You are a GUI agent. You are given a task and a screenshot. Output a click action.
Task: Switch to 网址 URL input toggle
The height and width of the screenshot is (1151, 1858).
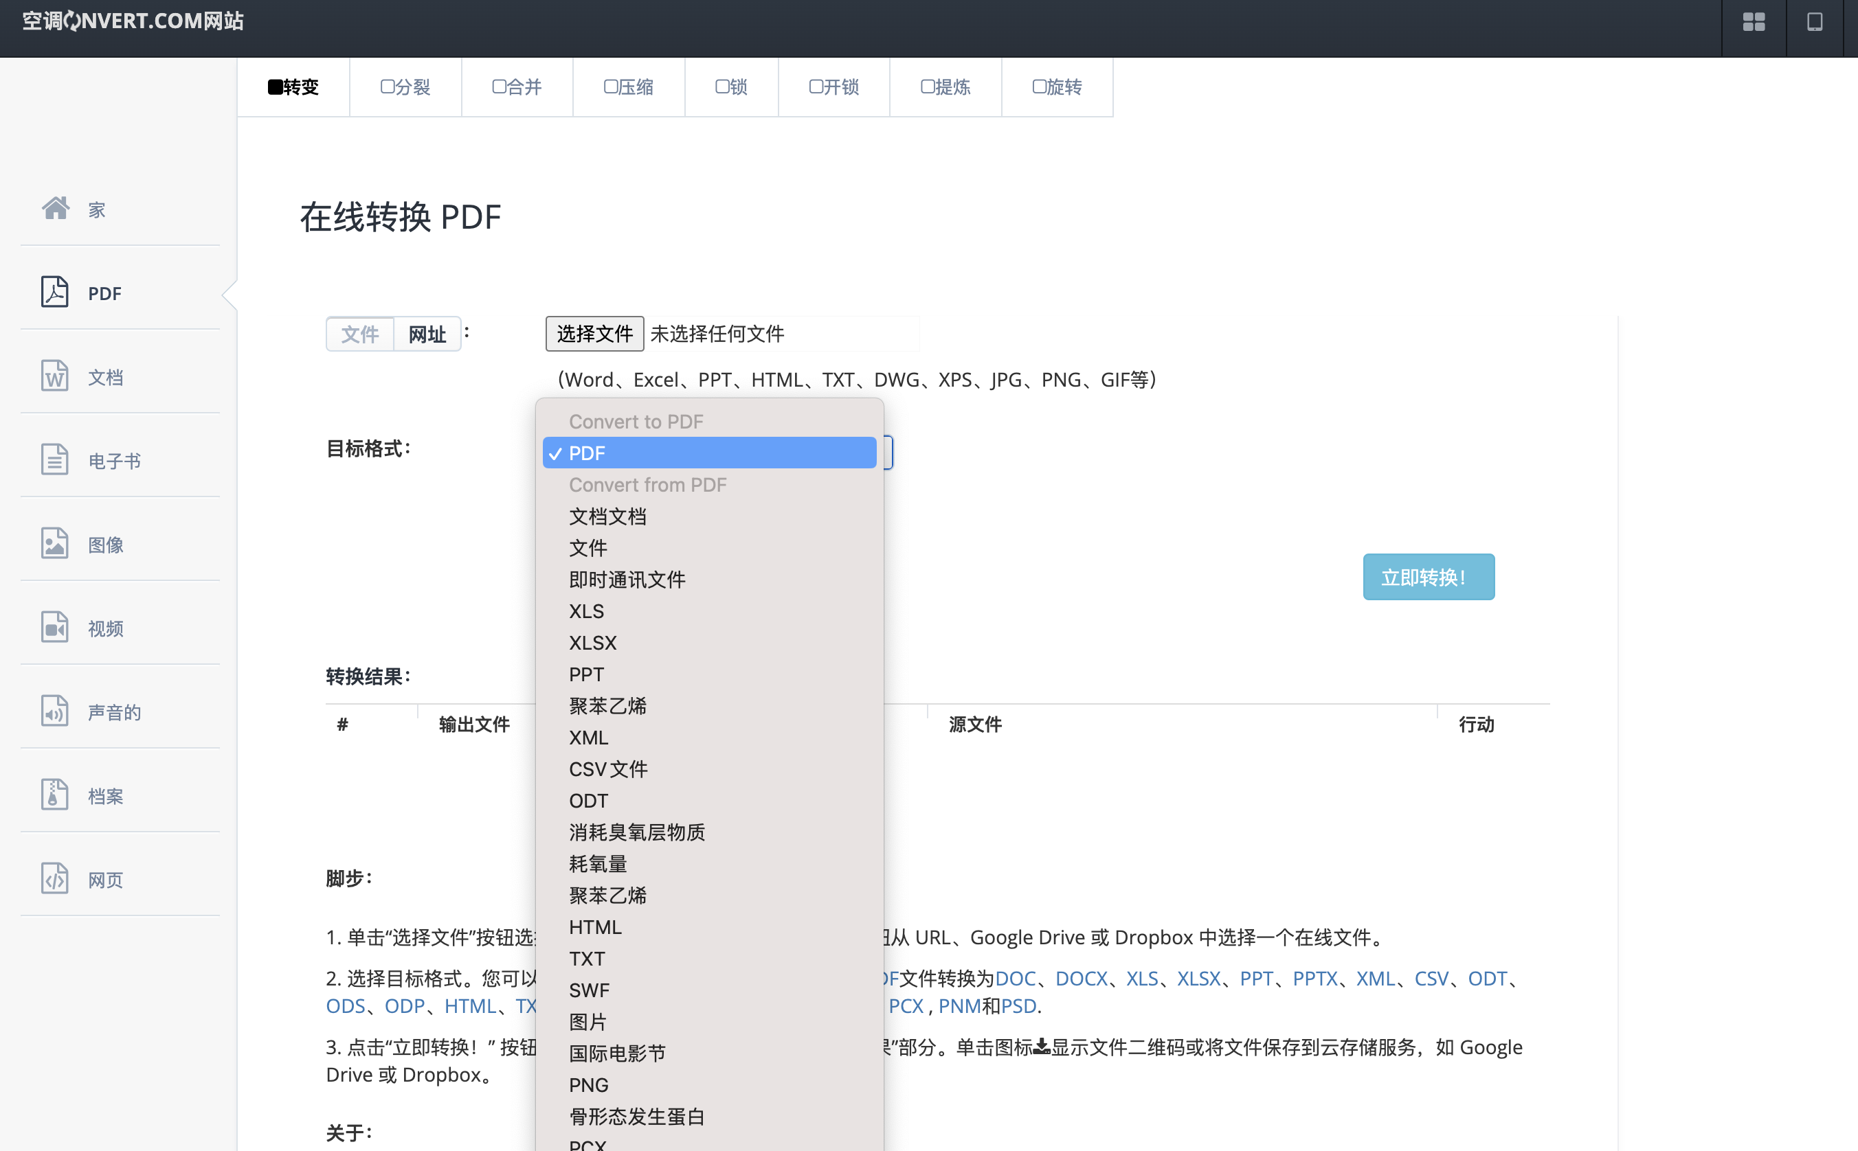(427, 334)
